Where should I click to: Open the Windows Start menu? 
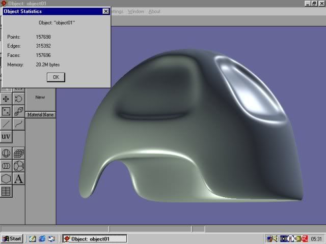coord(12,238)
